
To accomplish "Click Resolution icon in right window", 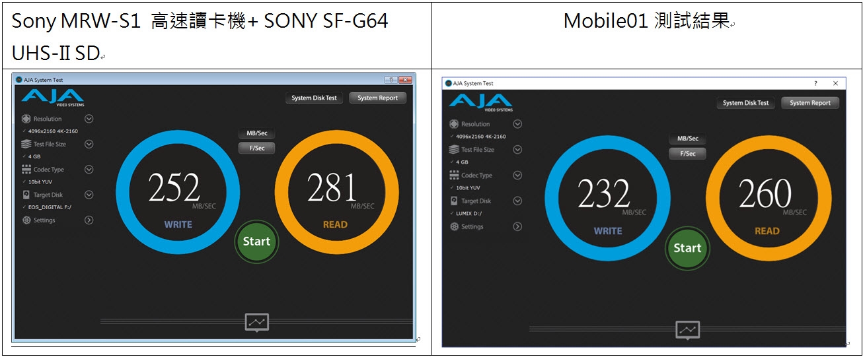I will click(454, 124).
